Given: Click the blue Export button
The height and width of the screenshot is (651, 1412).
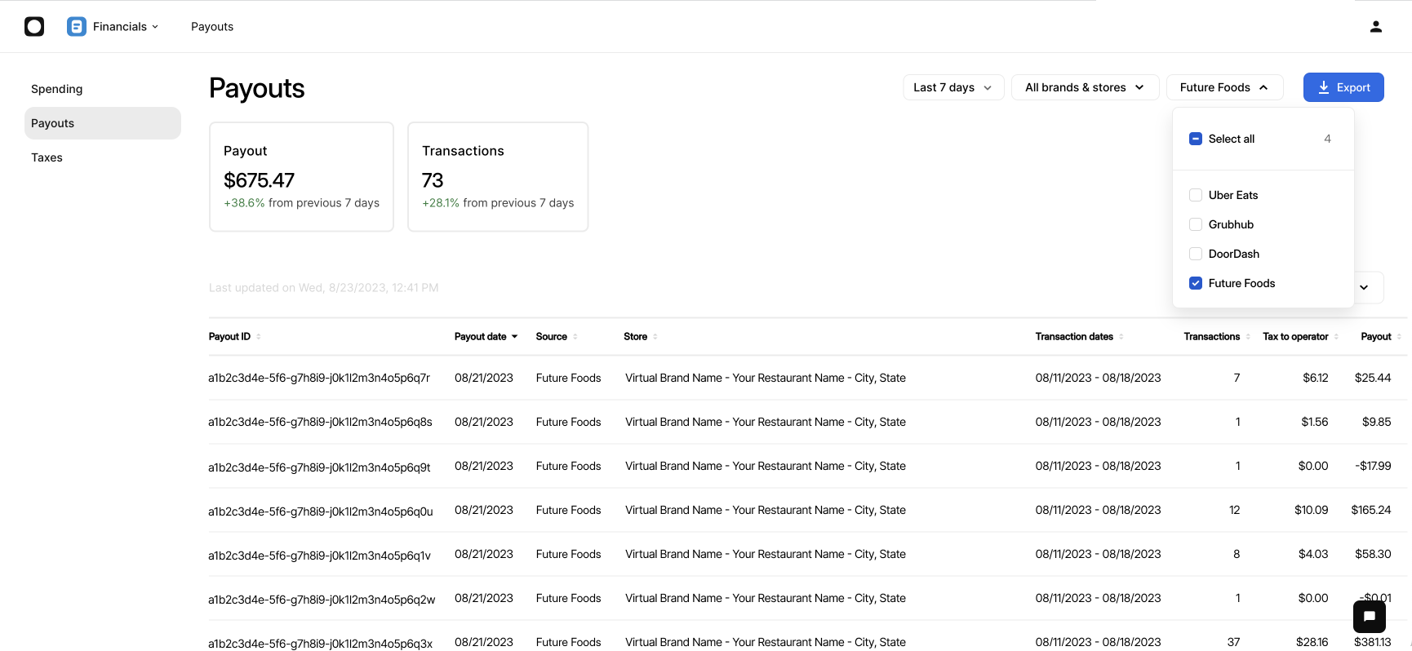Looking at the screenshot, I should coord(1343,87).
